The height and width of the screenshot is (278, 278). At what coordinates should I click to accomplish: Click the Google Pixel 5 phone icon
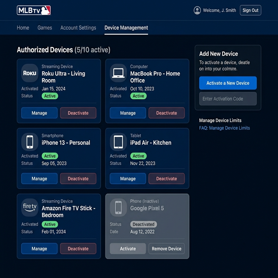118,207
